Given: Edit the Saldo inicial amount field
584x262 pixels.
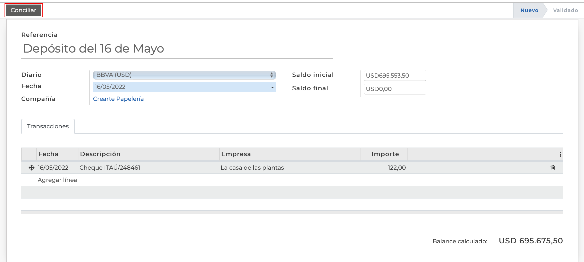Looking at the screenshot, I should coord(395,76).
